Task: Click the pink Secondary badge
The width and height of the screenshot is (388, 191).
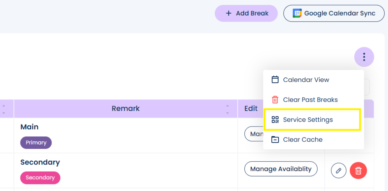Action: coord(40,177)
